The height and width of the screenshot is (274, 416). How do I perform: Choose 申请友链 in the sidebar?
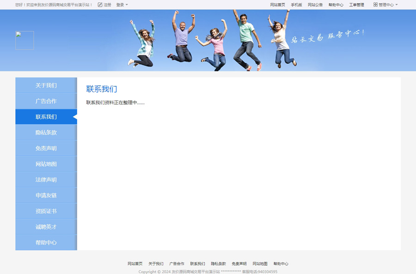coord(46,195)
